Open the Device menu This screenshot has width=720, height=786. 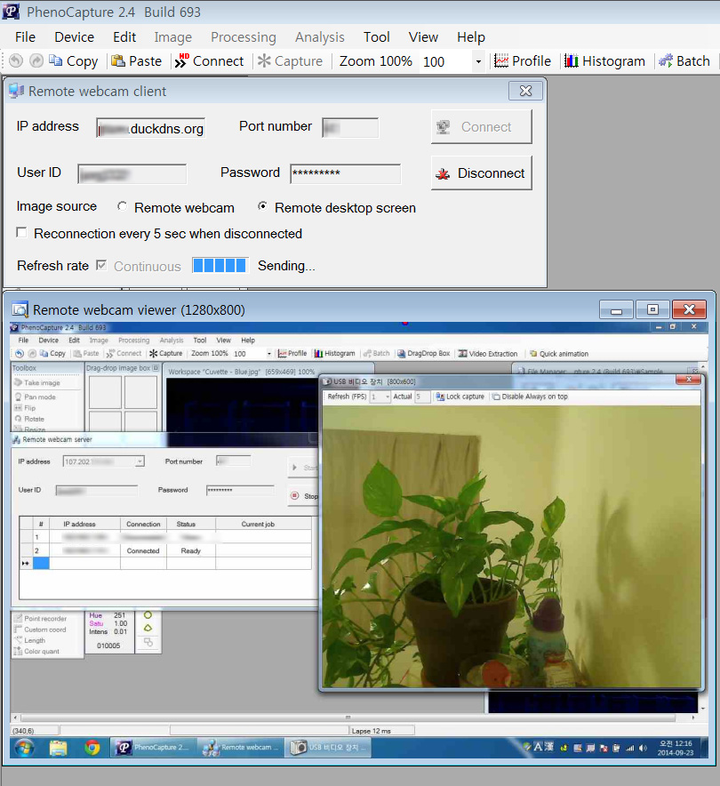[x=74, y=37]
